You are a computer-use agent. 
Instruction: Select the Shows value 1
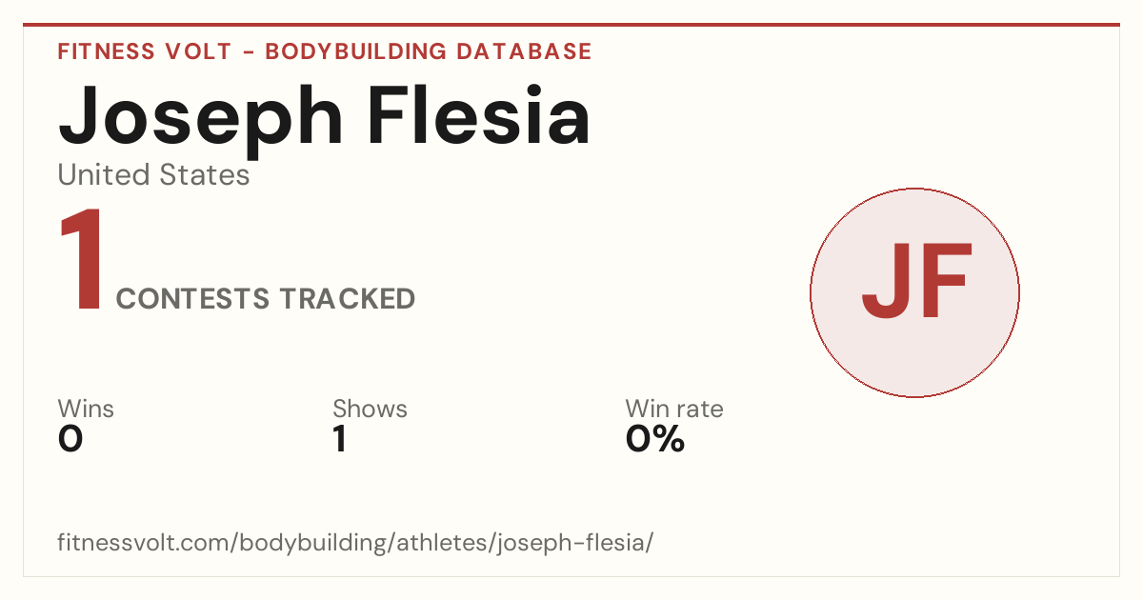pyautogui.click(x=339, y=439)
